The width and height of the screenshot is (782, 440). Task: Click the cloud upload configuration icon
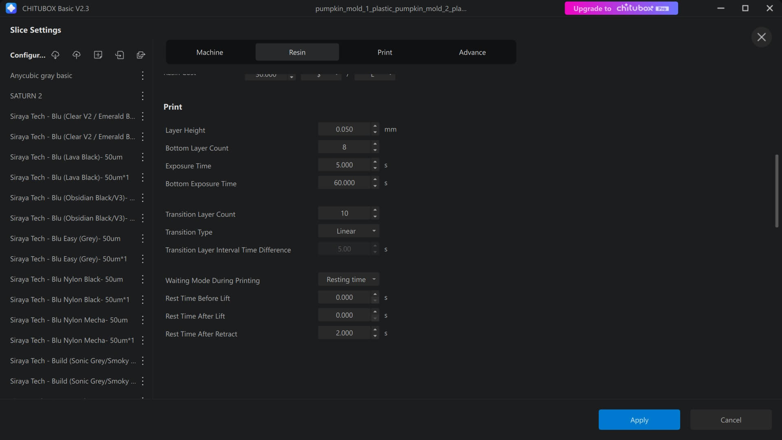point(77,55)
